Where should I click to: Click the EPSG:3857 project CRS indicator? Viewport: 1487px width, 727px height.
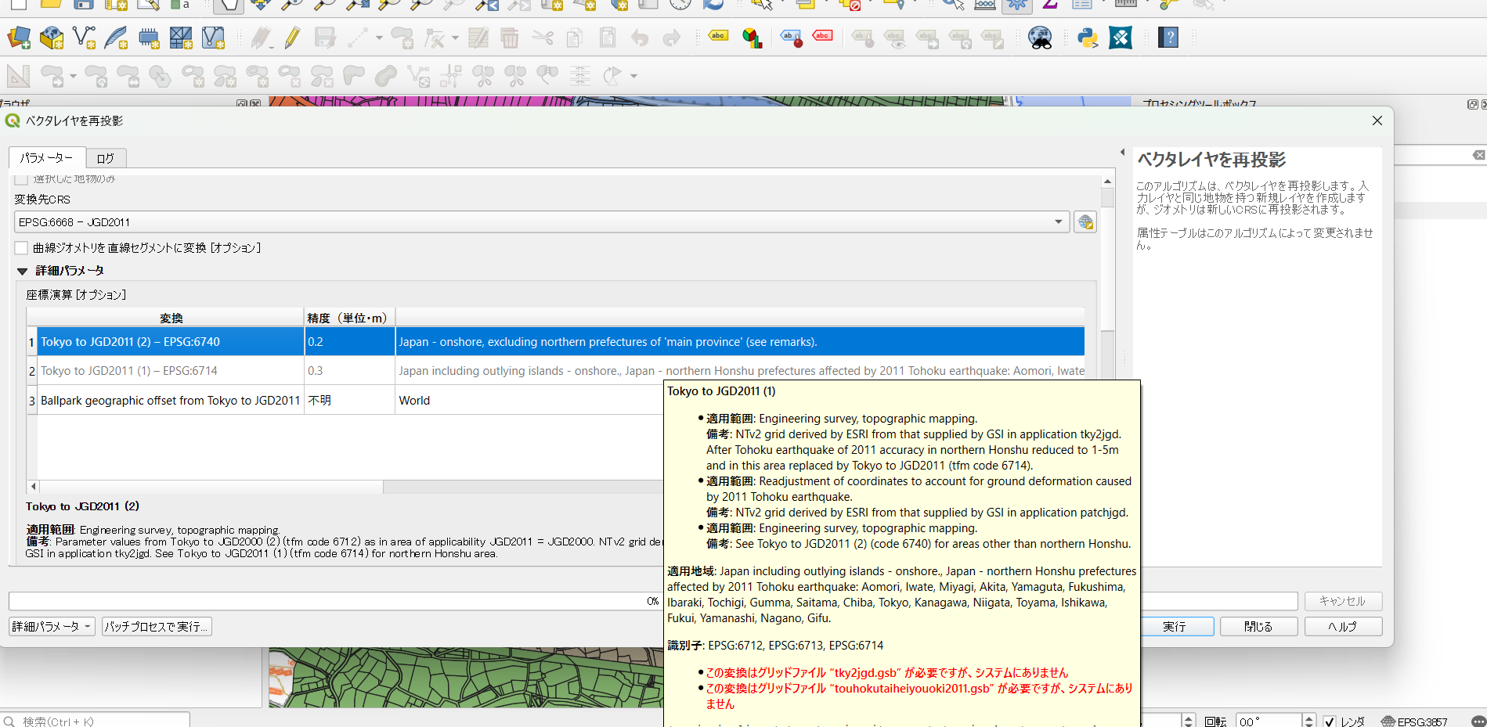click(1415, 722)
